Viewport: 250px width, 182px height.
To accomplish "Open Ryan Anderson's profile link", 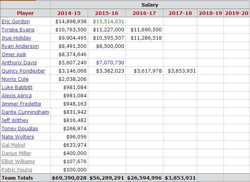I will coord(20,46).
